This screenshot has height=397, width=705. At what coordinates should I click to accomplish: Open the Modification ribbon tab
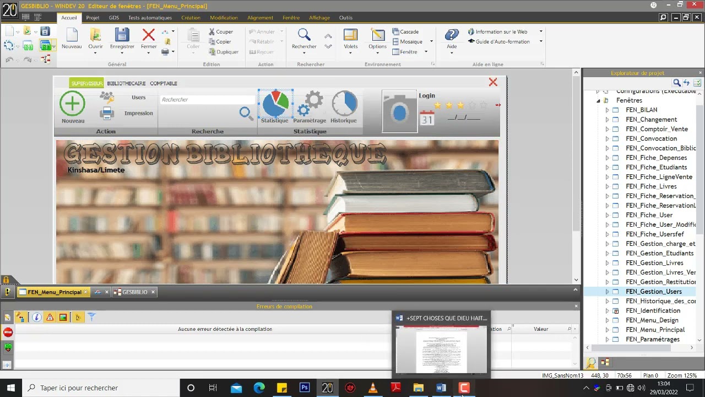click(224, 18)
